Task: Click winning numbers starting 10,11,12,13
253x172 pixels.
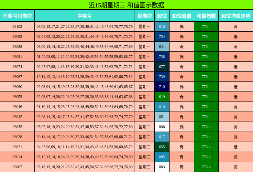Action: pyautogui.click(x=84, y=77)
